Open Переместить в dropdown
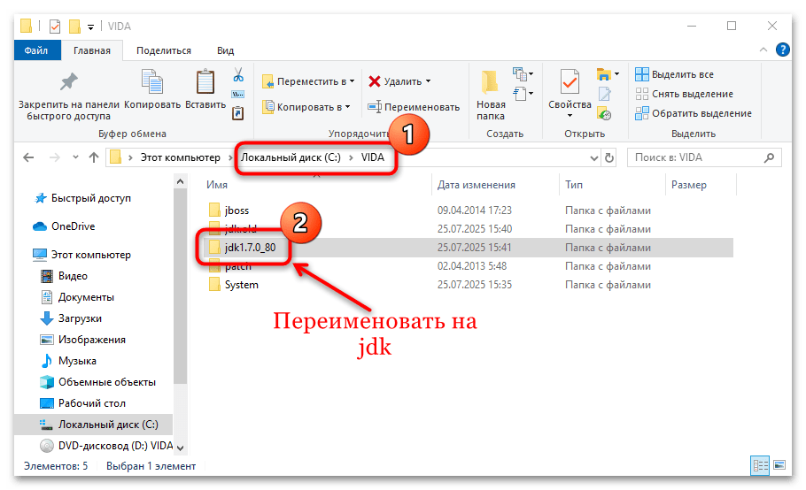Screen dimensions: 806x490 tap(308, 81)
